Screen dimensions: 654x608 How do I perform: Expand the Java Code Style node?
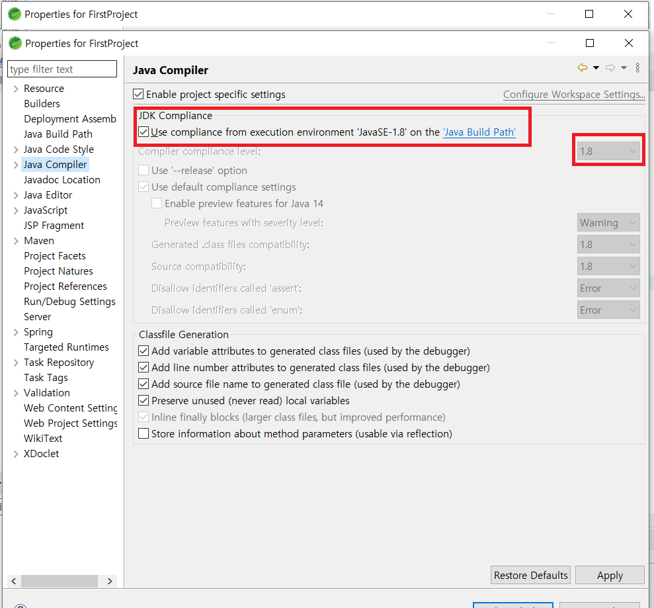[x=16, y=150]
